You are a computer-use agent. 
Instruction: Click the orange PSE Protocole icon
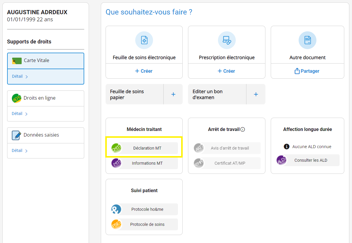116,224
